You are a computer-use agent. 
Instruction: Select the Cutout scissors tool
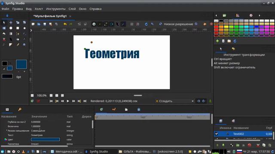coord(4,39)
